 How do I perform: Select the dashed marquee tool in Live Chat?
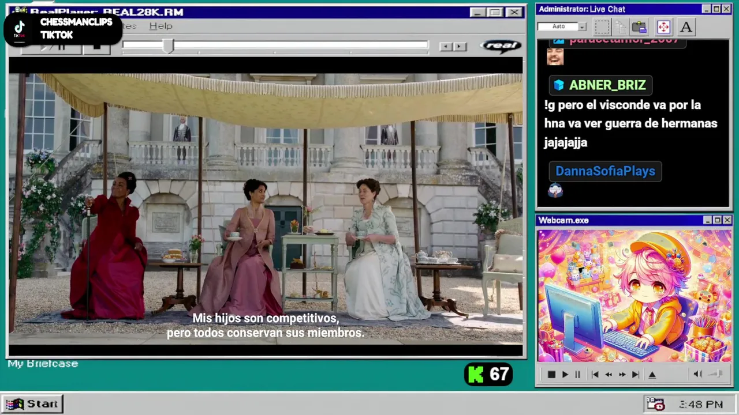[602, 27]
